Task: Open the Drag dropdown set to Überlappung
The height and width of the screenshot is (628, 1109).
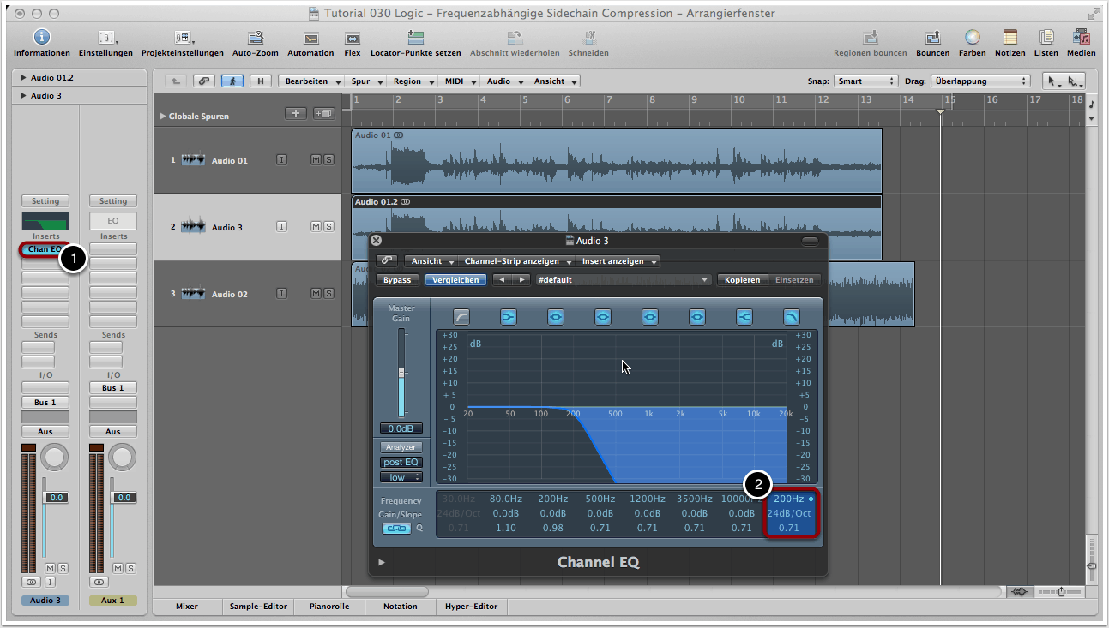Action: click(980, 81)
